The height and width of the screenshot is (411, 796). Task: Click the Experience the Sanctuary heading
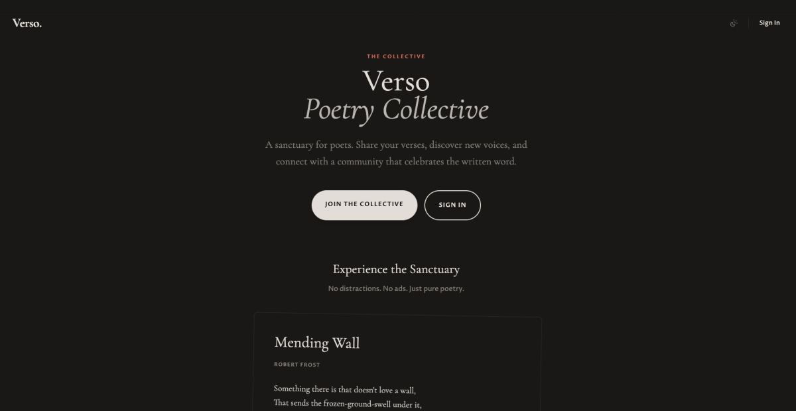(396, 269)
